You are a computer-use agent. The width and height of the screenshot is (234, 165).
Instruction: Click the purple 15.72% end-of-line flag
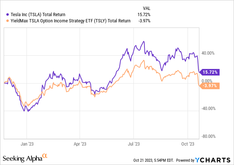point(210,72)
